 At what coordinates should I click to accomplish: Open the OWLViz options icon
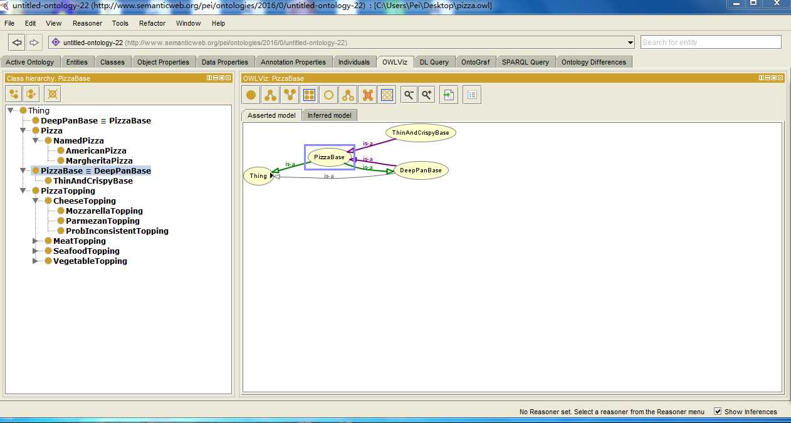[x=472, y=95]
